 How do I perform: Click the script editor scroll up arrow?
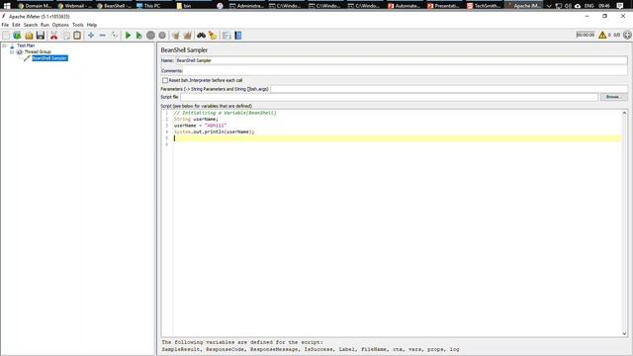coord(624,113)
